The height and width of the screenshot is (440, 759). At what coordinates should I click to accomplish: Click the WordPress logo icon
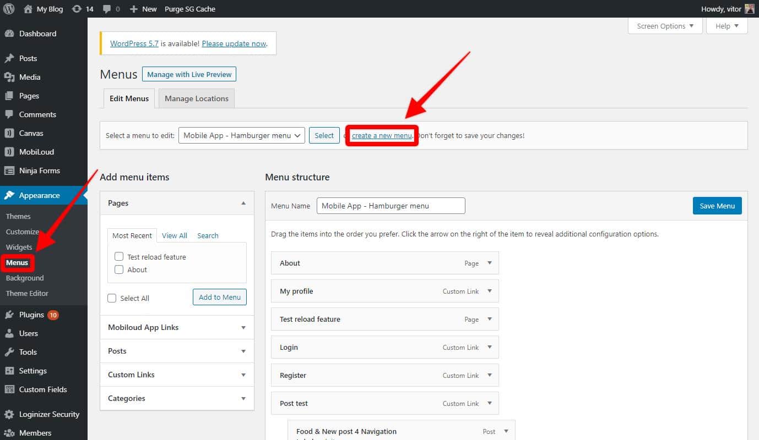click(9, 9)
